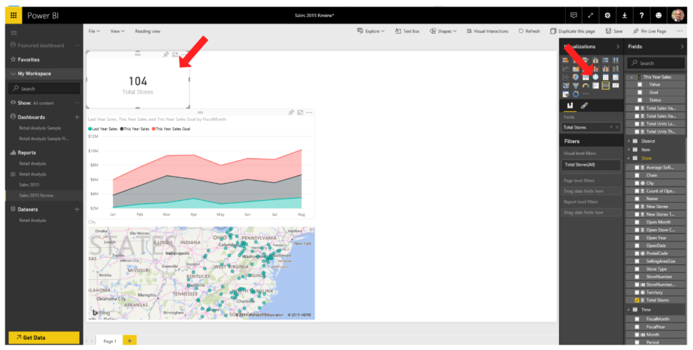This screenshot has width=693, height=350.
Task: Collapse the This Year Sales KPI group
Action: click(631, 77)
